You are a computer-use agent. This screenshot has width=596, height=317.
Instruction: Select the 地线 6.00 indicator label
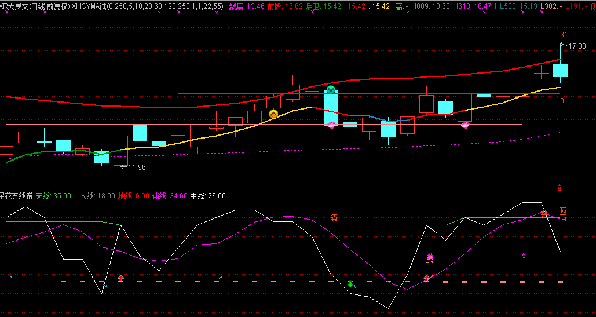point(133,196)
